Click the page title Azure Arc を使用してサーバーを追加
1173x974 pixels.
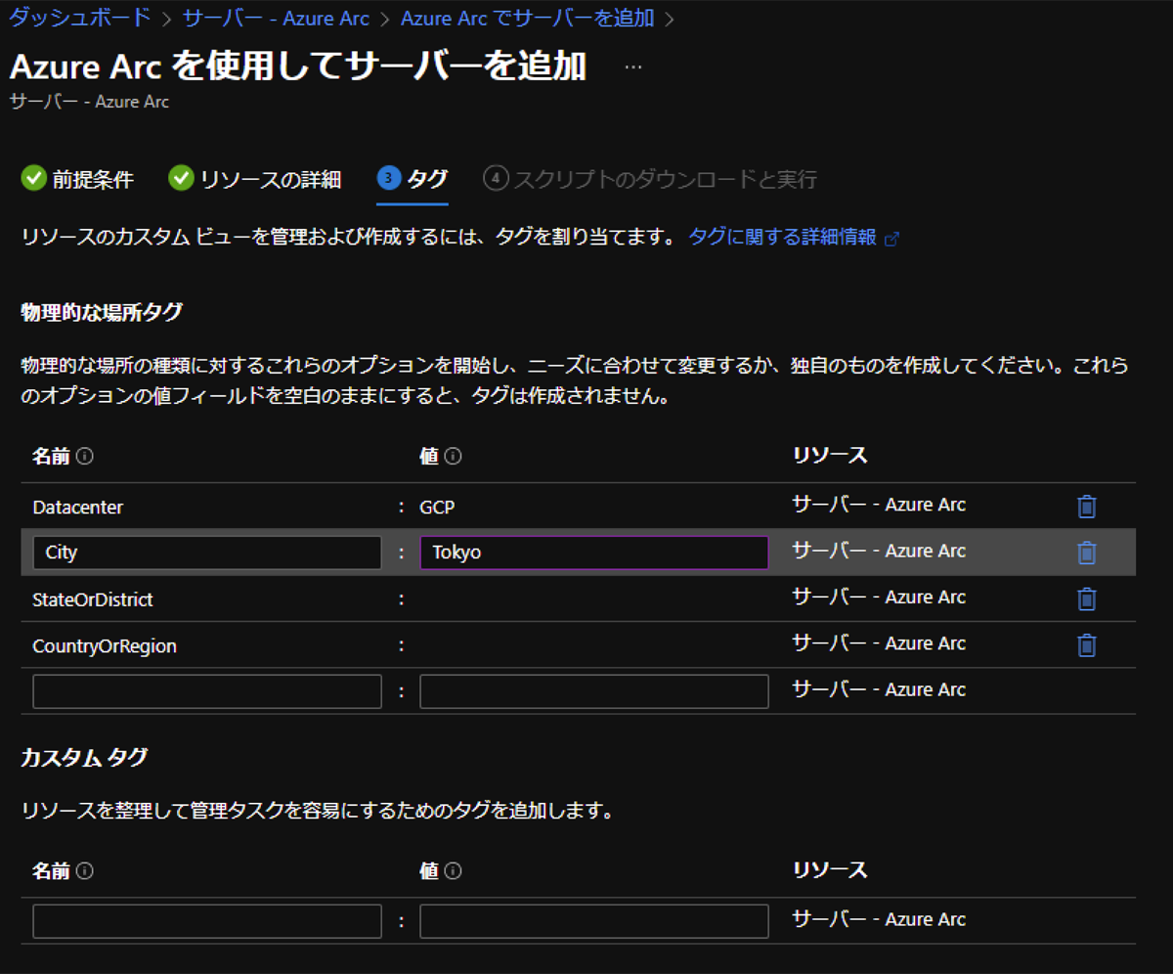tap(298, 66)
